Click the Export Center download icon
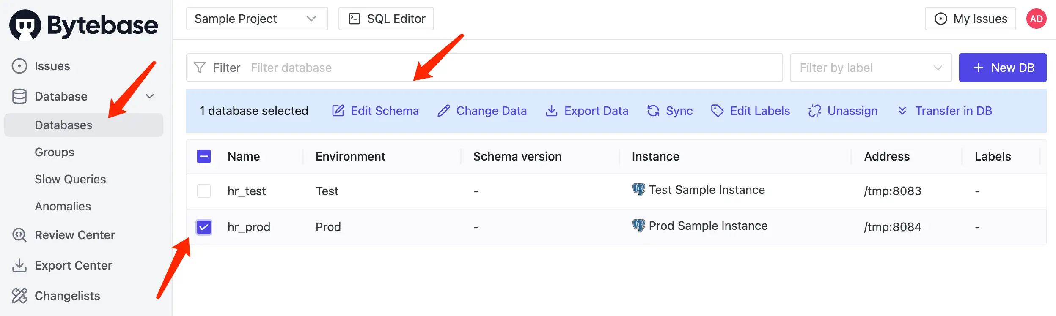 click(x=19, y=265)
